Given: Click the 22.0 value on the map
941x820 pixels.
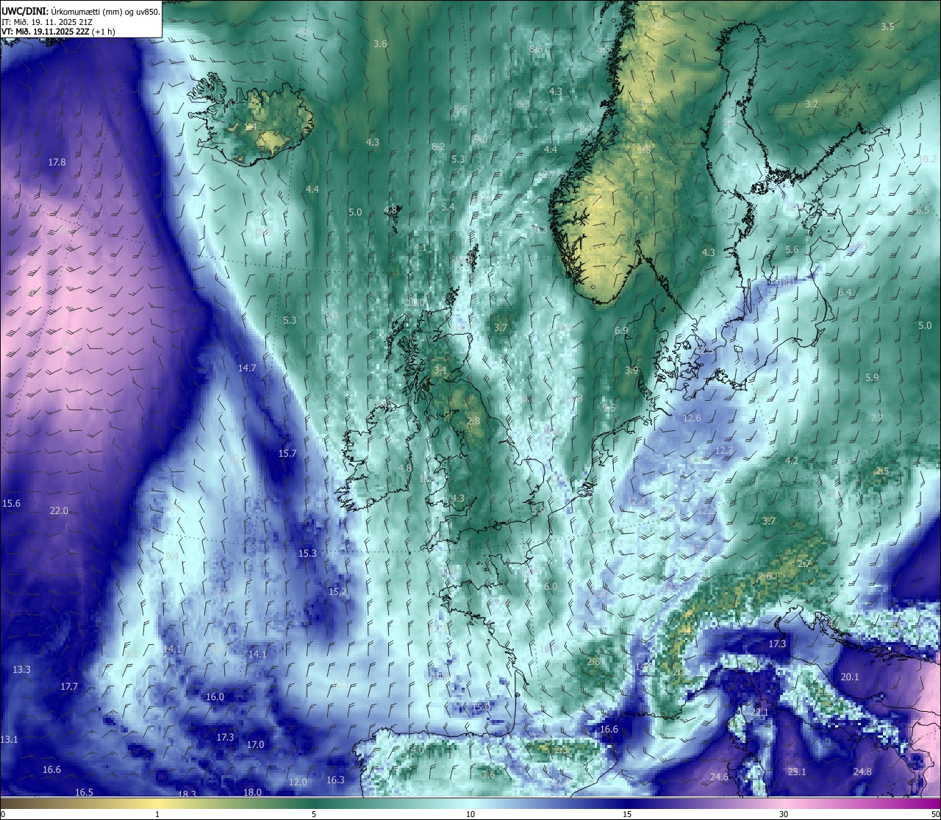Looking at the screenshot, I should [x=59, y=510].
